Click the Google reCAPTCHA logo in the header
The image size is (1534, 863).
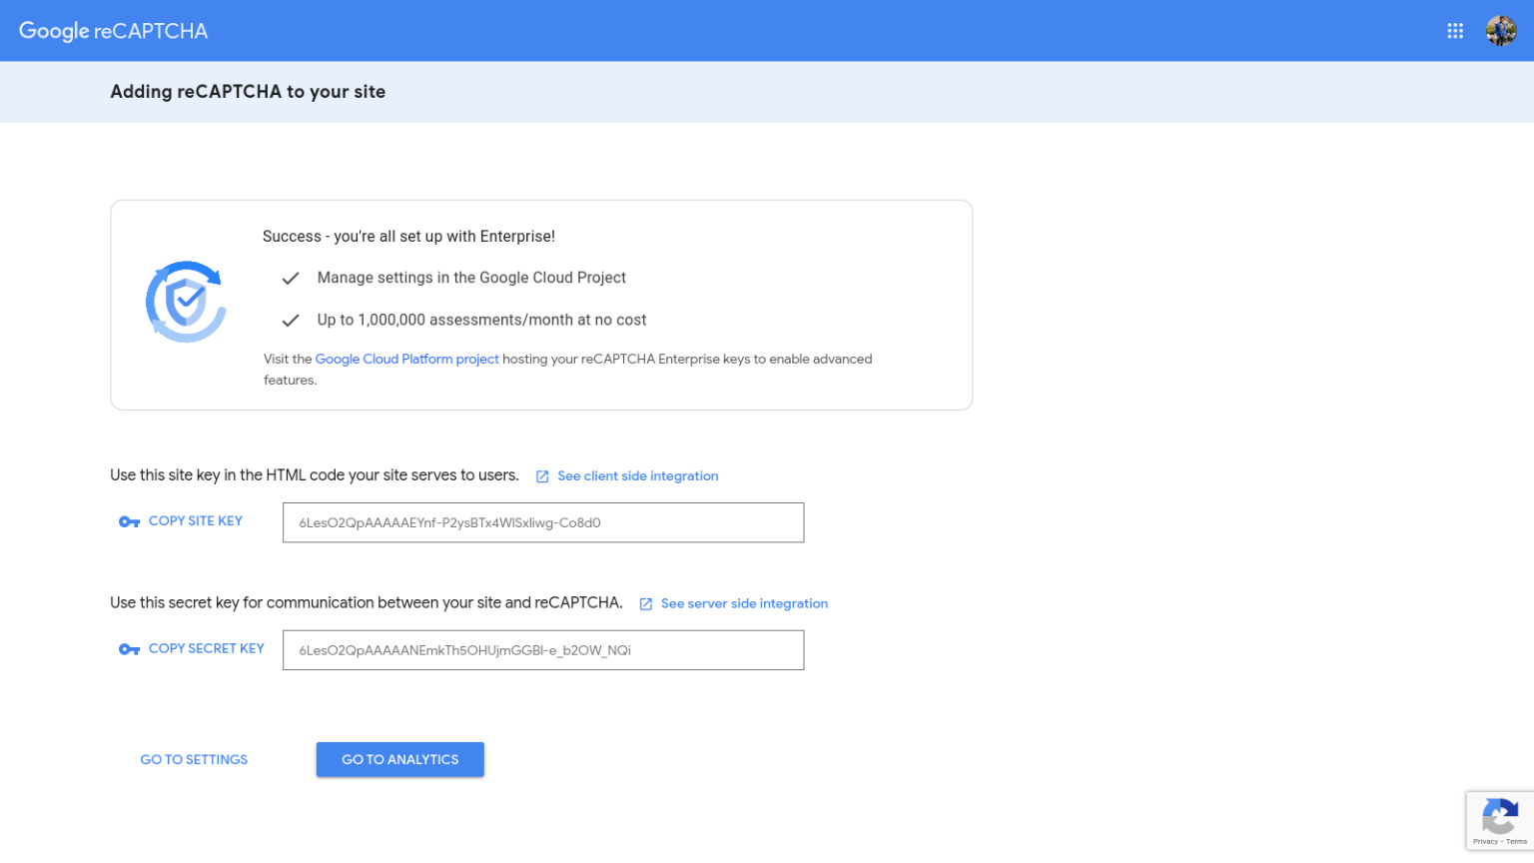[113, 30]
